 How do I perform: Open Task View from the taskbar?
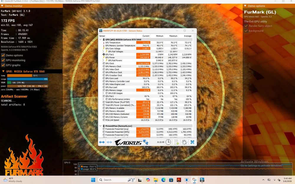click(140, 180)
